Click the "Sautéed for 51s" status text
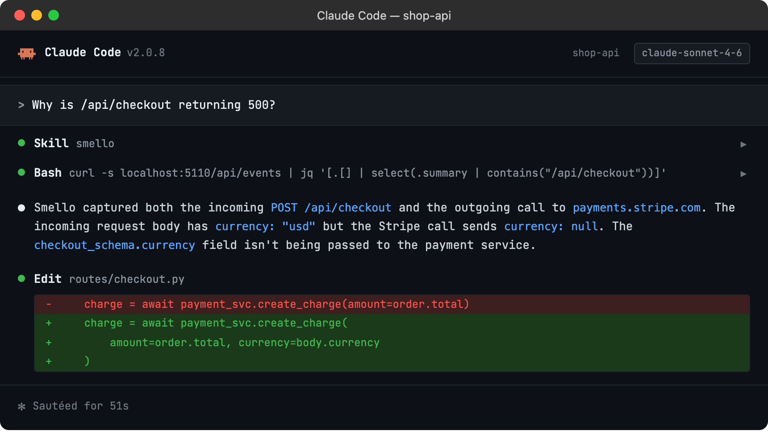 pyautogui.click(x=81, y=406)
